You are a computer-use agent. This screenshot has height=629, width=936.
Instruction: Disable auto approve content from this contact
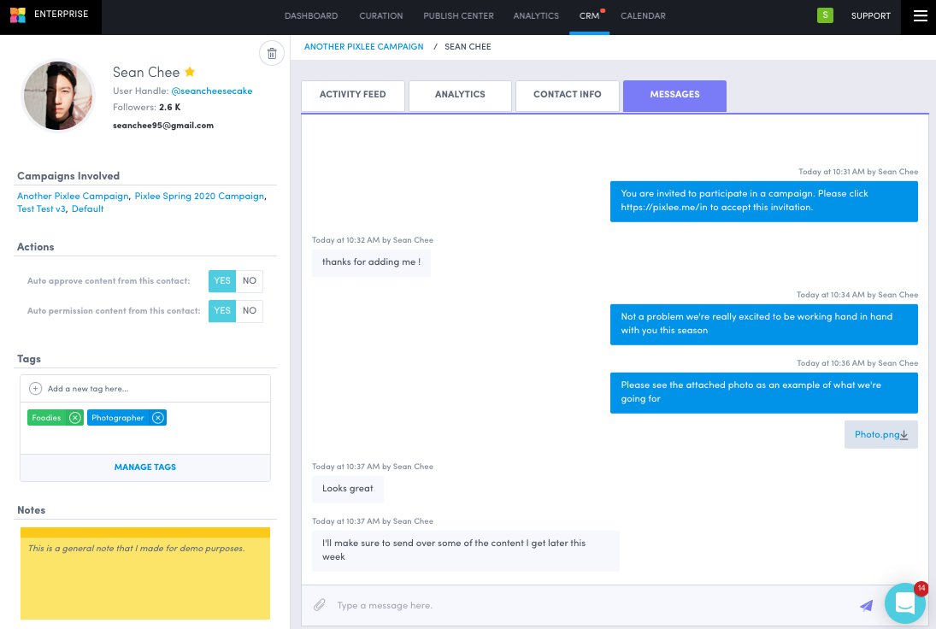click(250, 280)
